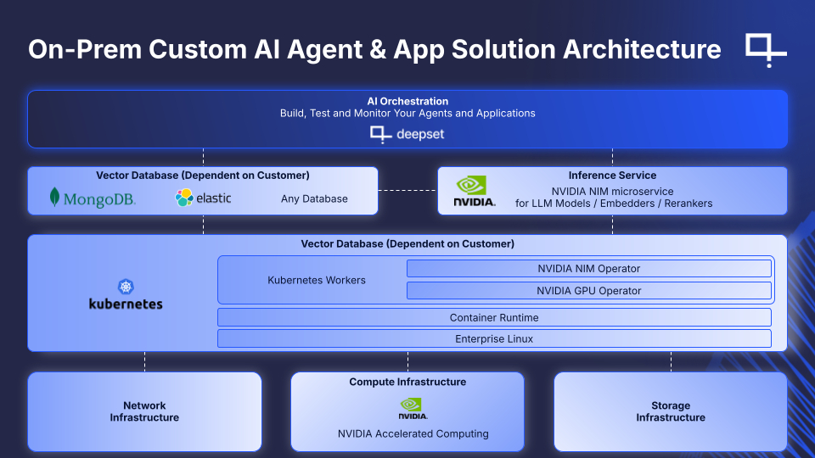
Task: Select the NVIDIA NIM Operator bar
Action: (x=588, y=269)
